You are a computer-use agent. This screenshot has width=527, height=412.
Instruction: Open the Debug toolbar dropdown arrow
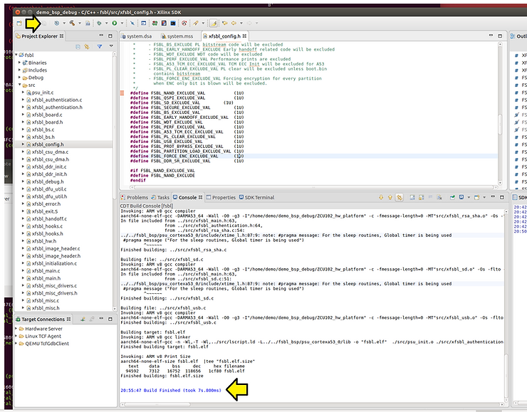coord(107,23)
